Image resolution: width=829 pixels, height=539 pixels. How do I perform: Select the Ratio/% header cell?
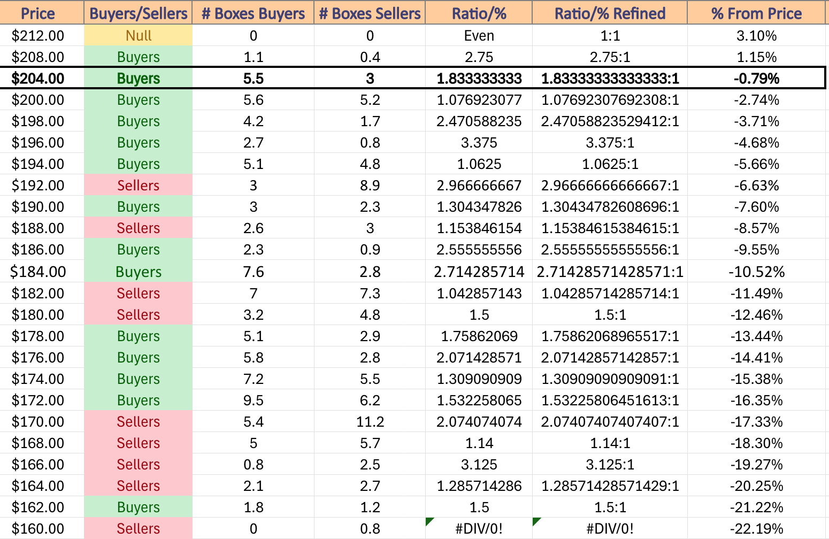(479, 13)
